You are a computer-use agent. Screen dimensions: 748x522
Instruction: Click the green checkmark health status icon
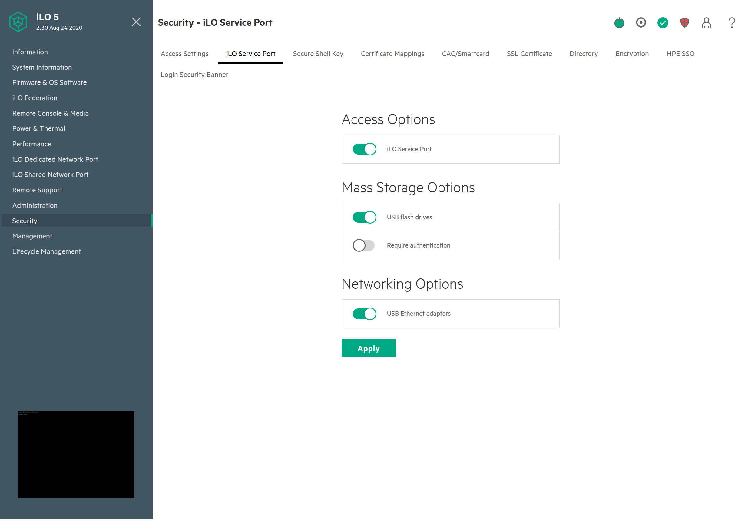pos(663,23)
